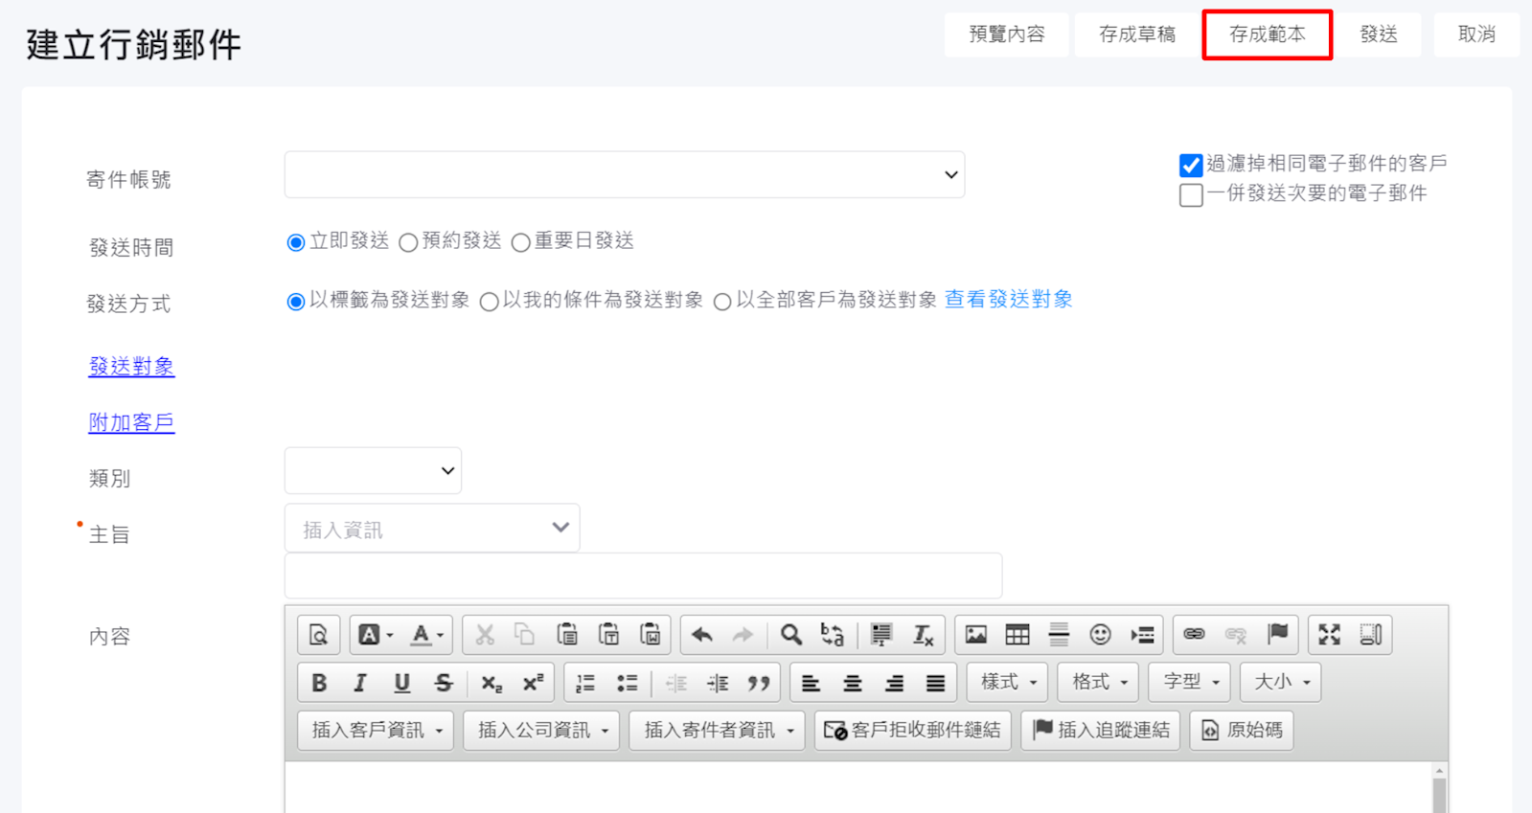Click the undo arrow icon
This screenshot has height=813, width=1532.
(701, 635)
